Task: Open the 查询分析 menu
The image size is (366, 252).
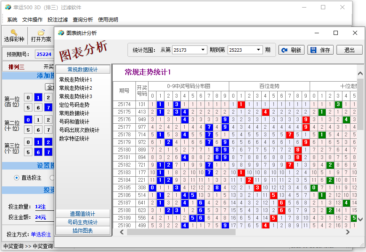Action: click(x=83, y=19)
